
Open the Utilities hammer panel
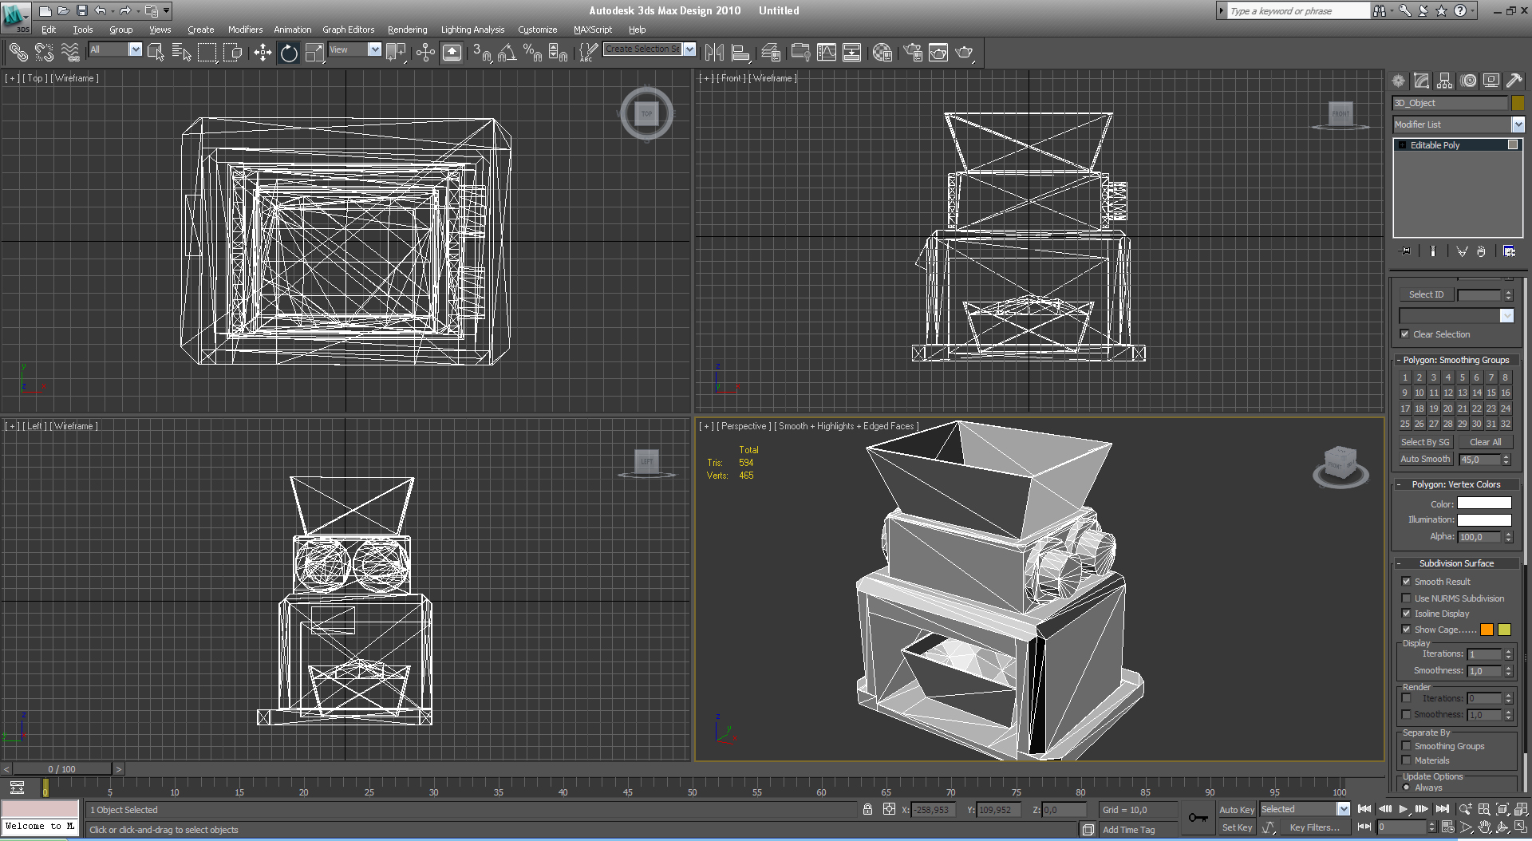(x=1514, y=81)
